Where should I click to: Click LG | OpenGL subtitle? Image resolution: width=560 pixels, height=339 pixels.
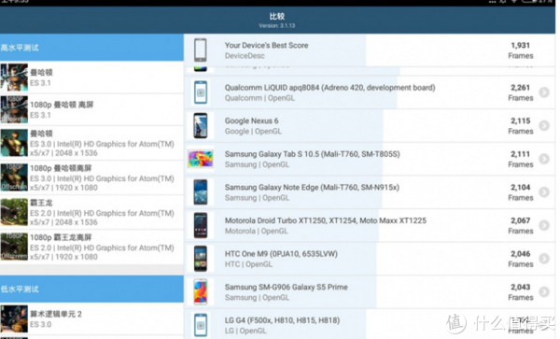(x=245, y=331)
